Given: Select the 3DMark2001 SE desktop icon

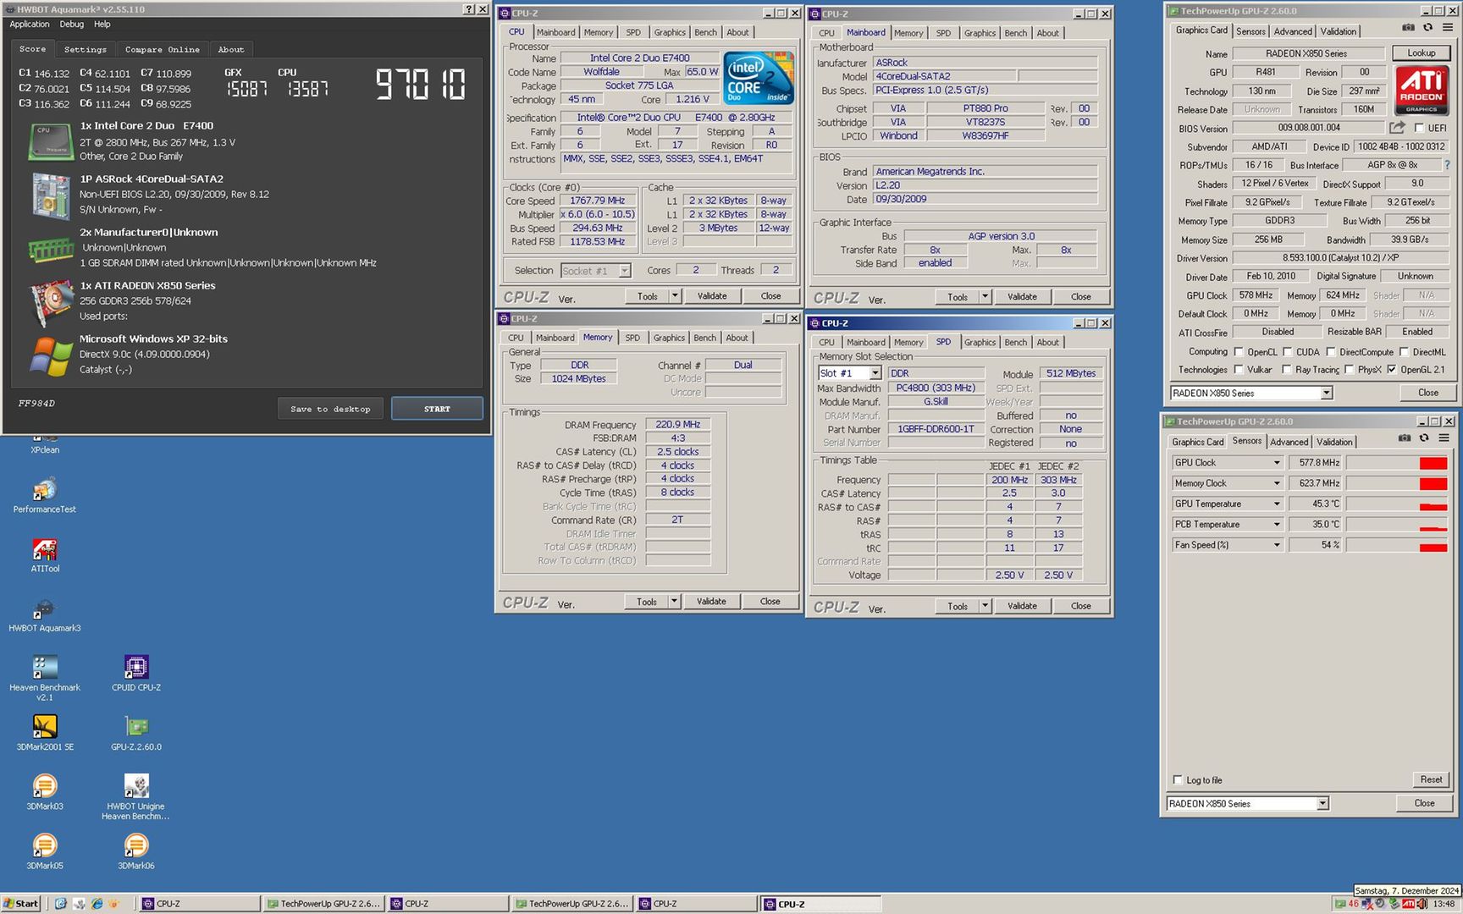Looking at the screenshot, I should point(45,733).
